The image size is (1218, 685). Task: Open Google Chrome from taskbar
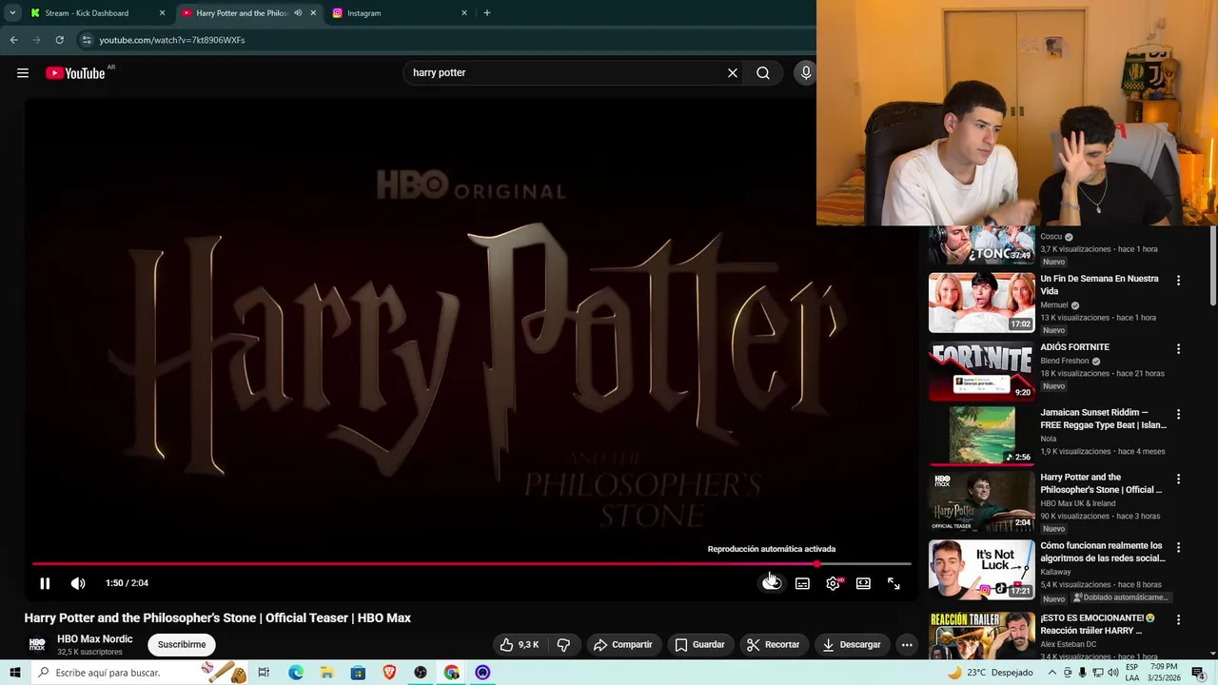pos(452,673)
